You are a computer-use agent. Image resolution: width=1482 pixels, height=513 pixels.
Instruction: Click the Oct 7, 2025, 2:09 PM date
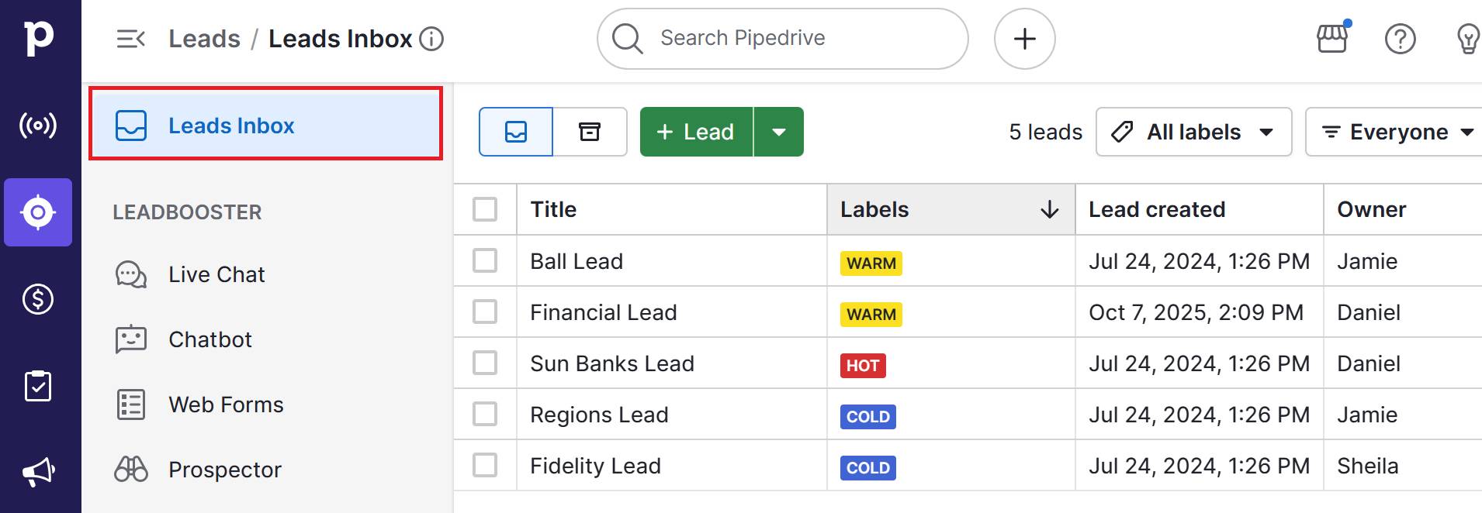1196,312
